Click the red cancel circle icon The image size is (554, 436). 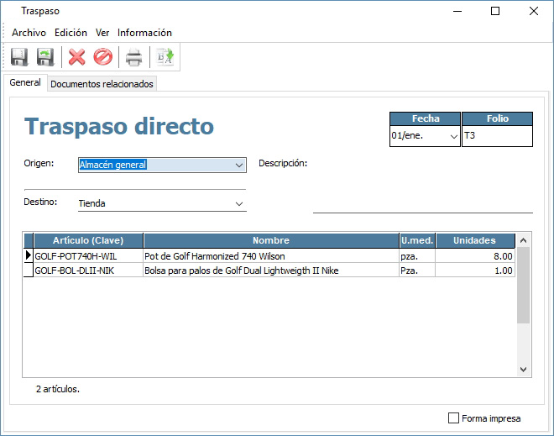(102, 57)
